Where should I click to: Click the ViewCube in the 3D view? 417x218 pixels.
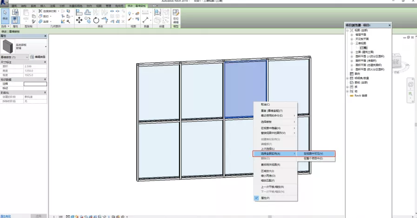click(396, 61)
